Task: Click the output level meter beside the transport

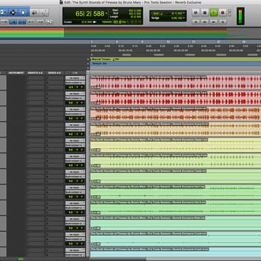Action: (x=240, y=16)
